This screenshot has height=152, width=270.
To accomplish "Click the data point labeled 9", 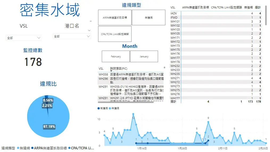I will coord(208,122).
